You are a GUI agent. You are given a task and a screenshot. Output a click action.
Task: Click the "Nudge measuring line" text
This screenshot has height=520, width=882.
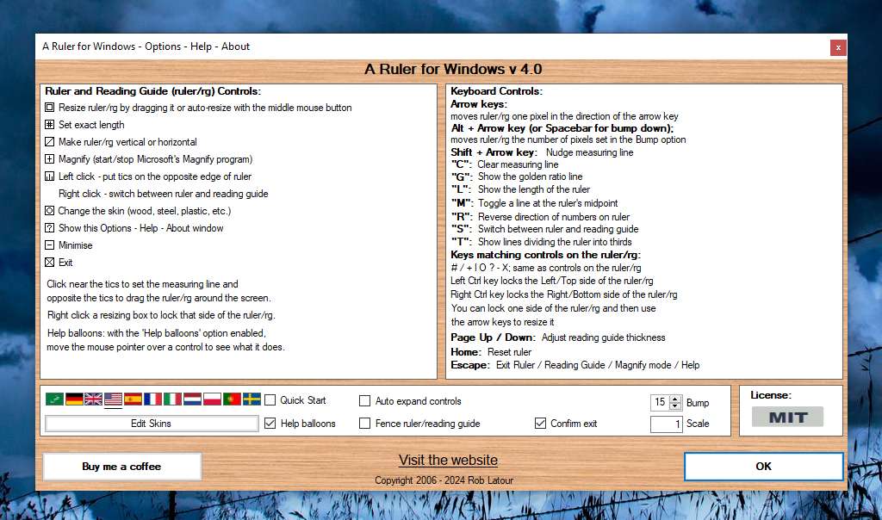click(x=589, y=152)
